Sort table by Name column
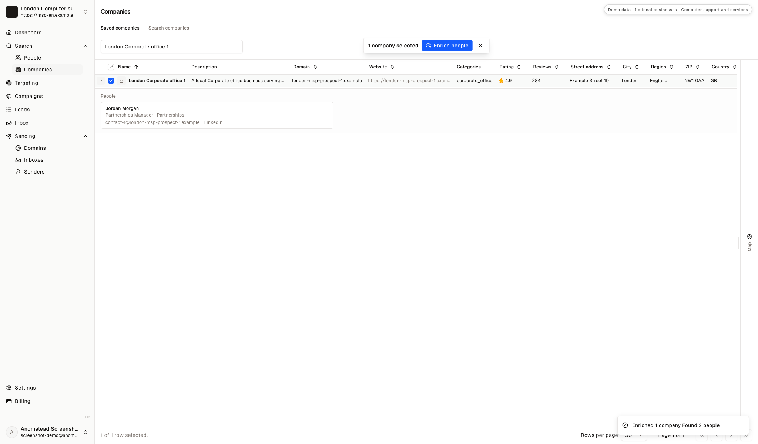Image resolution: width=758 pixels, height=444 pixels. coord(128,67)
